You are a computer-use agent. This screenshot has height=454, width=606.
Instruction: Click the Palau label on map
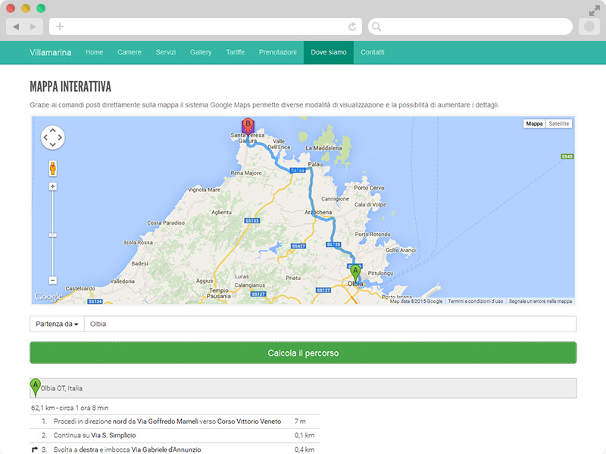(315, 164)
